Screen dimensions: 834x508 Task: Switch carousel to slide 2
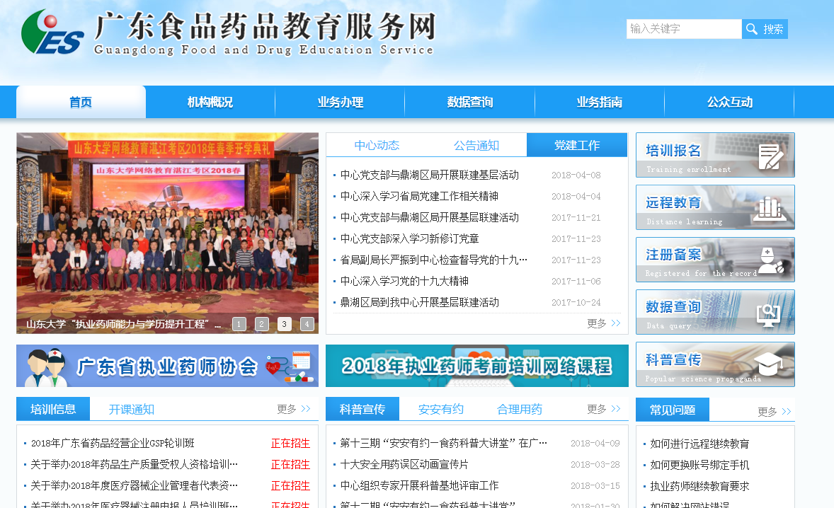coord(262,324)
